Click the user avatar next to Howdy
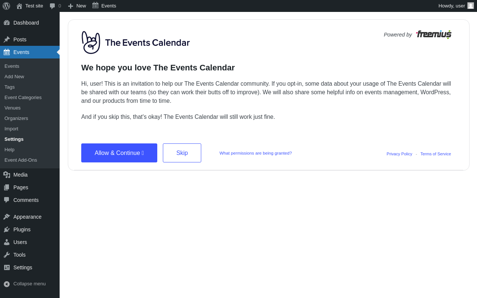Viewport: 477px width, 298px height. pyautogui.click(x=471, y=6)
